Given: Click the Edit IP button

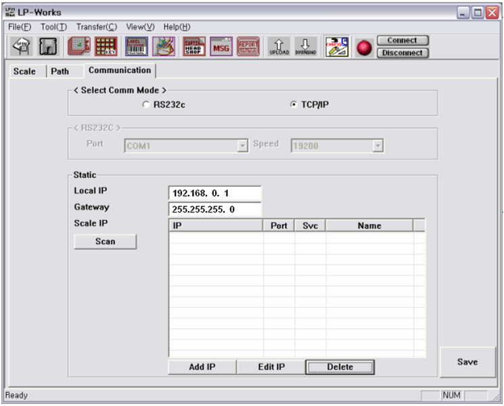Looking at the screenshot, I should [x=271, y=367].
